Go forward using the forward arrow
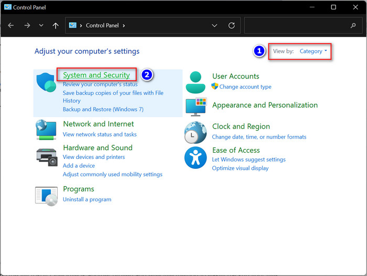The width and height of the screenshot is (367, 276). point(27,25)
